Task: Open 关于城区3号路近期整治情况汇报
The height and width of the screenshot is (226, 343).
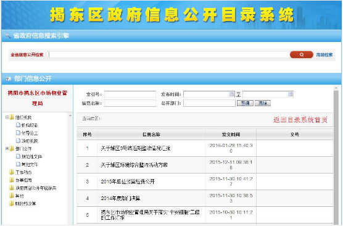Action: [135, 148]
